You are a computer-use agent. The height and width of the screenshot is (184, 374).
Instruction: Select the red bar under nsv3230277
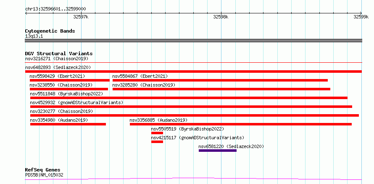[x=195, y=115]
